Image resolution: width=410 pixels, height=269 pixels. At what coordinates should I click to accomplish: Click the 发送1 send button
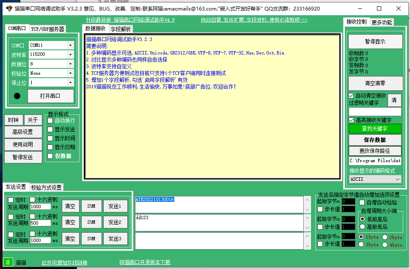[x=115, y=206]
